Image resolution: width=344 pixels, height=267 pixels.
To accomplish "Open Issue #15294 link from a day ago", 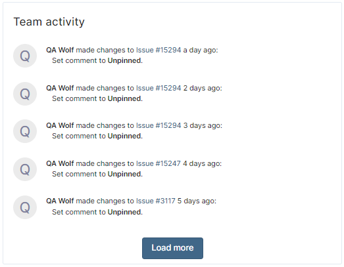I will [159, 50].
